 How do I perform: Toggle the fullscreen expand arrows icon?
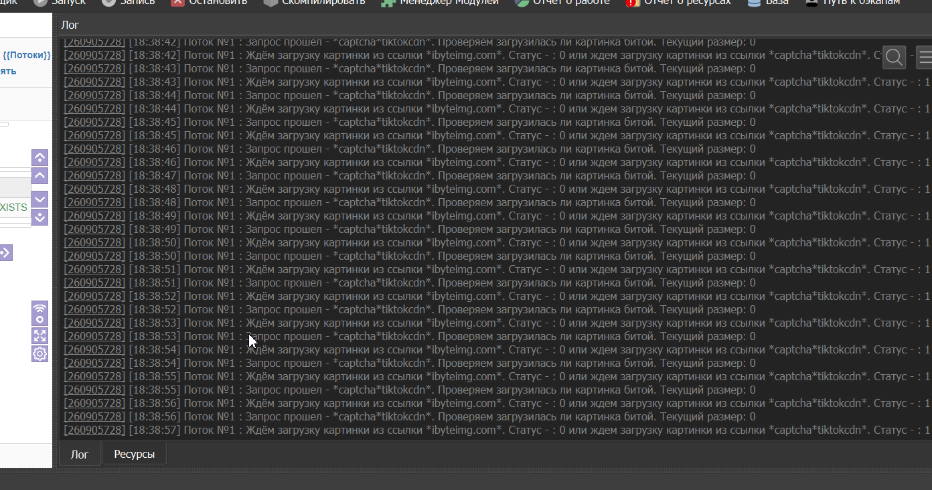click(x=40, y=336)
